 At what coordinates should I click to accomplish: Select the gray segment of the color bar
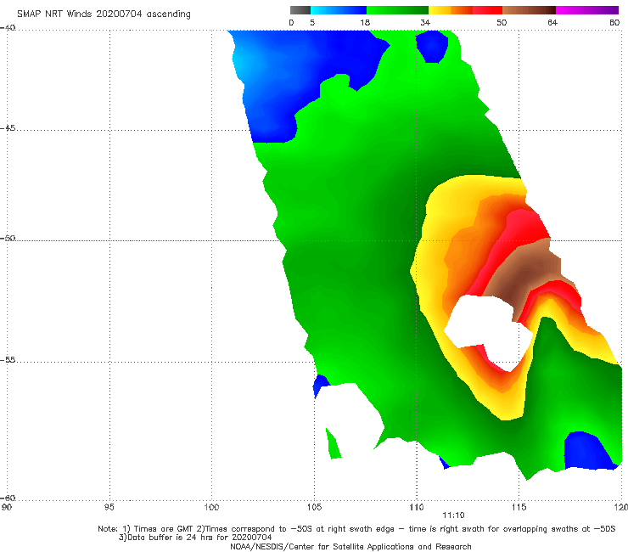(x=300, y=10)
